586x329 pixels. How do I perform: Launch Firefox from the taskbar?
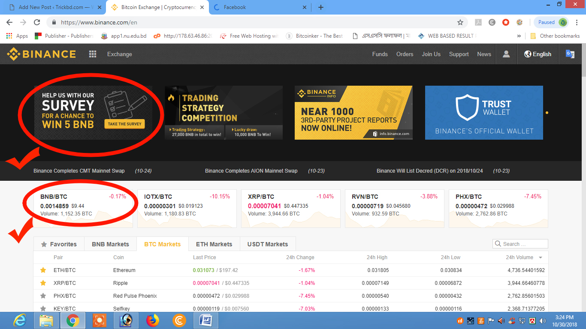coord(152,320)
